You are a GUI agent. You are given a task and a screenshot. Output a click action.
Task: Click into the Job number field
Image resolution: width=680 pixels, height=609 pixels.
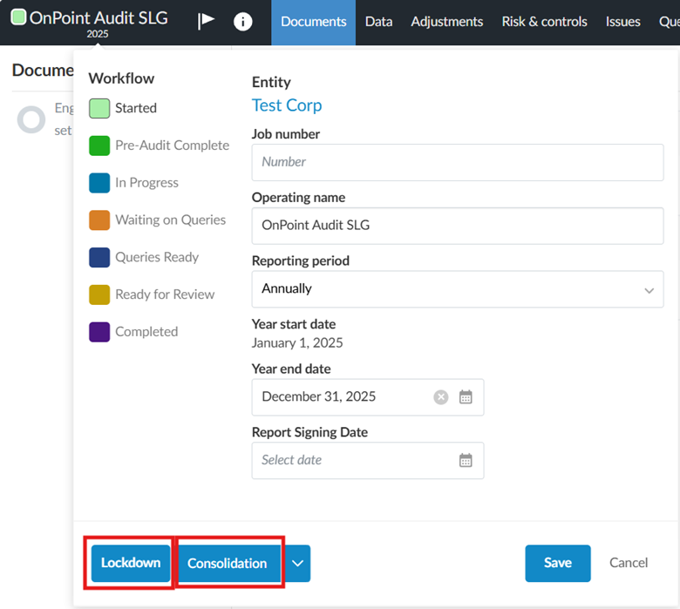pos(457,162)
